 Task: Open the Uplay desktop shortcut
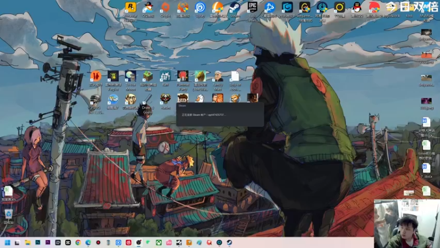click(200, 8)
